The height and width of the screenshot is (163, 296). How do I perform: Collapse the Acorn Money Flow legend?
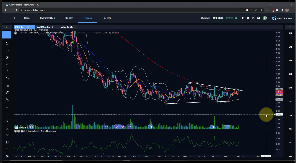[x=25, y=131]
